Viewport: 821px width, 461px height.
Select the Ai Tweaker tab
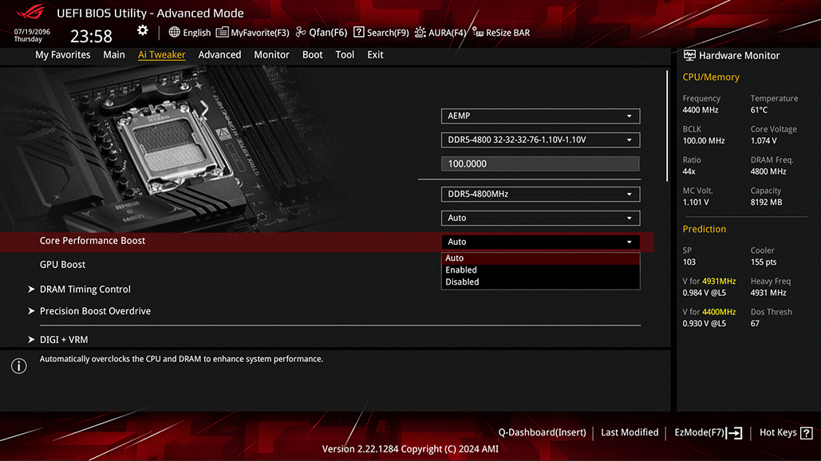[x=162, y=54]
